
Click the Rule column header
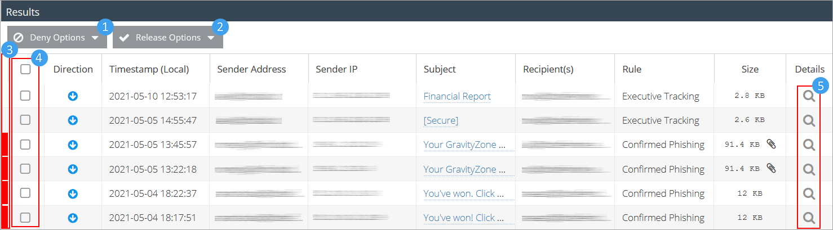pyautogui.click(x=632, y=70)
